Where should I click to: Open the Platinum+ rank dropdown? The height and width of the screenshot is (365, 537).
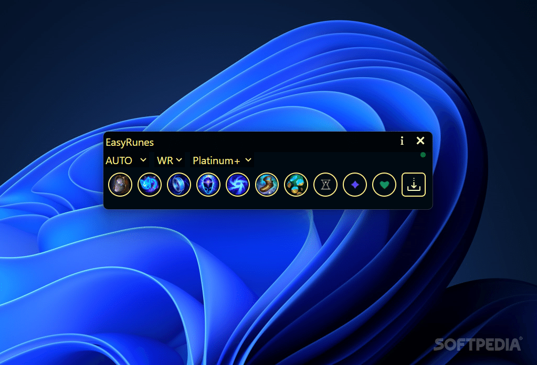point(222,160)
